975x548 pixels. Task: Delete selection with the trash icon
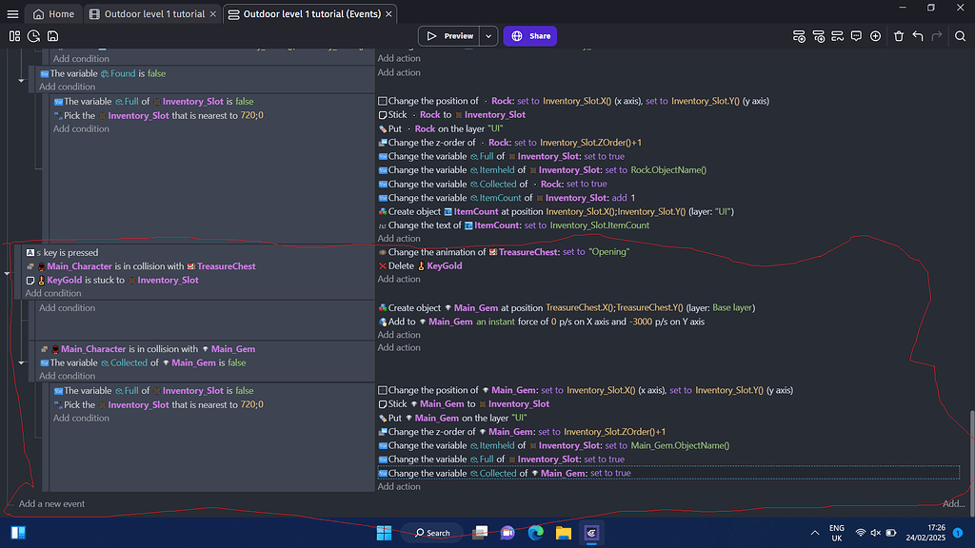coord(899,35)
